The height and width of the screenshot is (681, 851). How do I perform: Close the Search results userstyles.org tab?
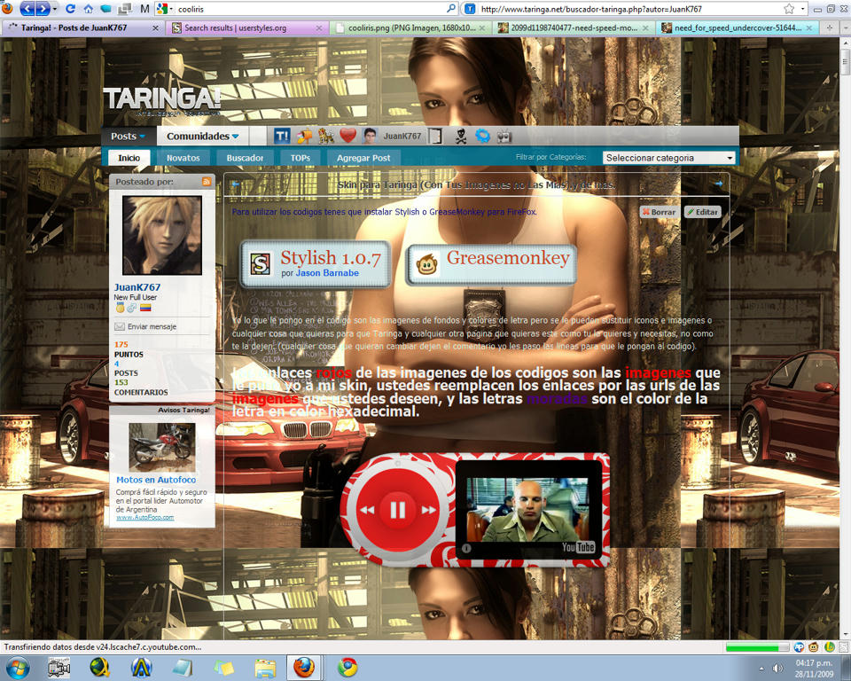point(318,27)
